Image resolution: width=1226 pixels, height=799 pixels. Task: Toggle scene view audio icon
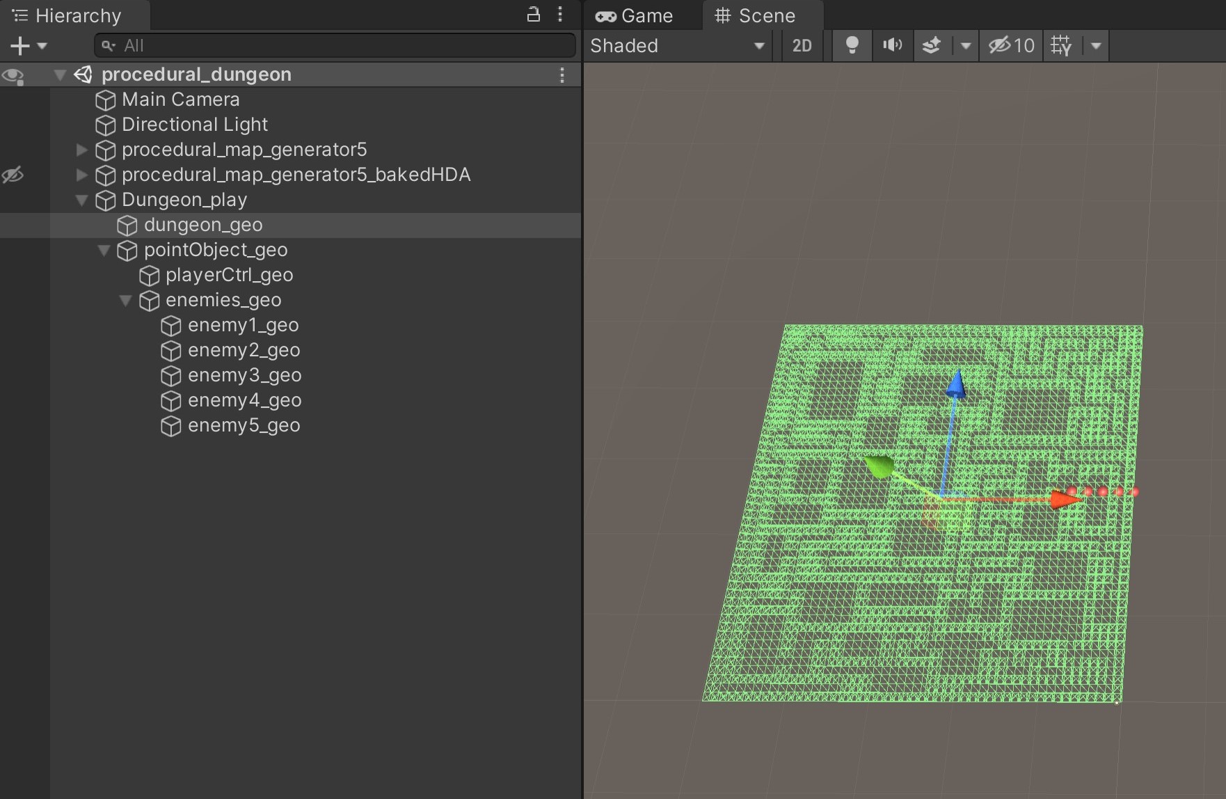[x=892, y=45]
